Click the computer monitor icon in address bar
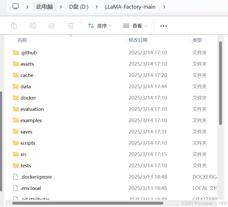228x207 pixels. [16, 7]
